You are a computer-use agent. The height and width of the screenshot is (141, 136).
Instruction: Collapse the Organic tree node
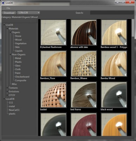pos(11,32)
